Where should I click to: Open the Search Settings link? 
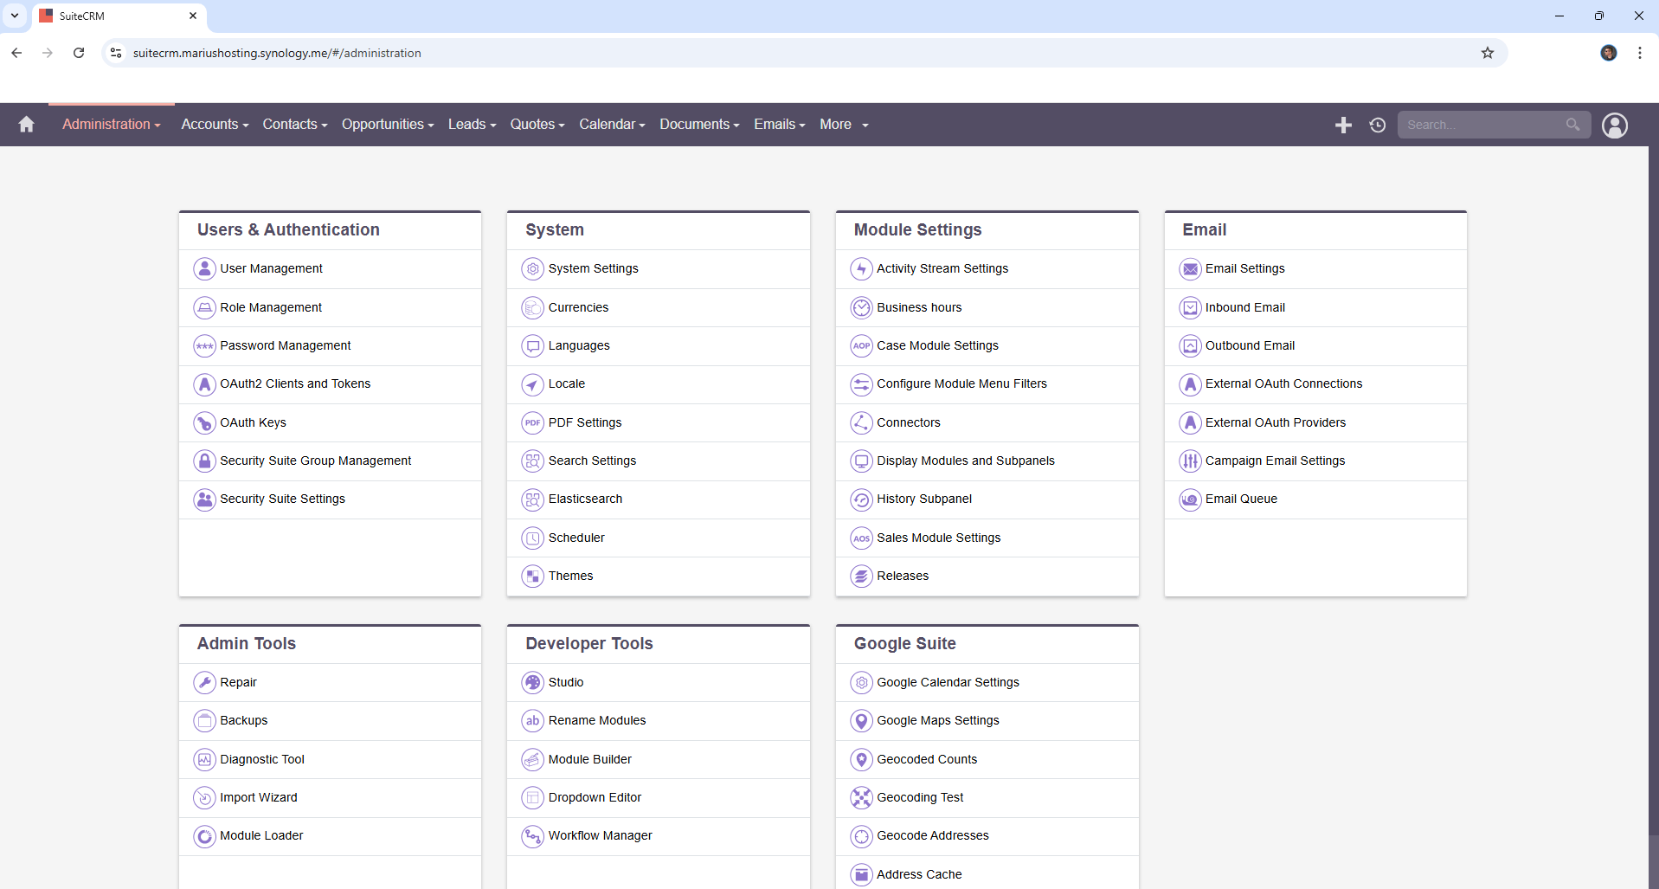[x=592, y=461]
